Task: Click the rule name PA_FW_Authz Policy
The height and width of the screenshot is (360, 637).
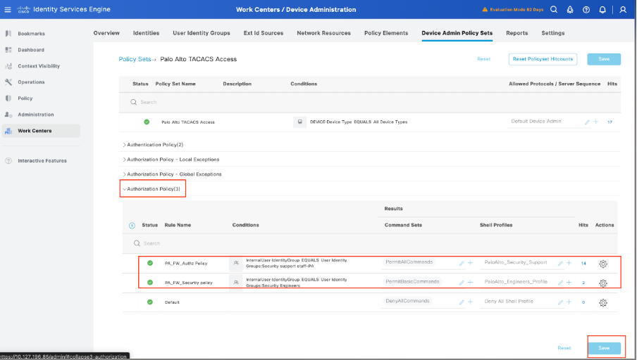Action: [186, 264]
